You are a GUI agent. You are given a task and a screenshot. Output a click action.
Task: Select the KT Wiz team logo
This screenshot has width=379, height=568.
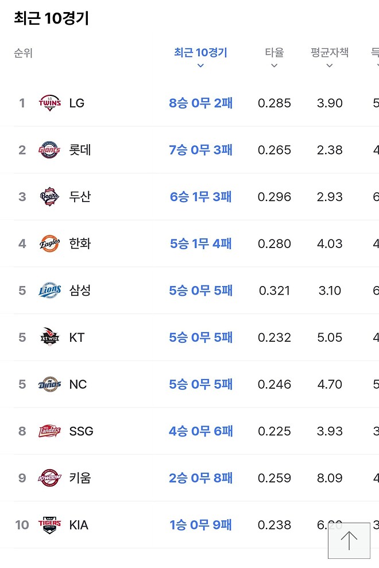pyautogui.click(x=50, y=337)
